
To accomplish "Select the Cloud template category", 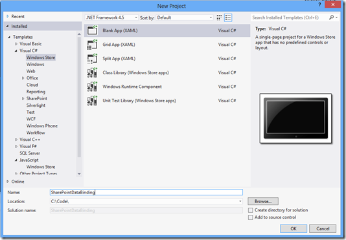I will click(x=32, y=85).
